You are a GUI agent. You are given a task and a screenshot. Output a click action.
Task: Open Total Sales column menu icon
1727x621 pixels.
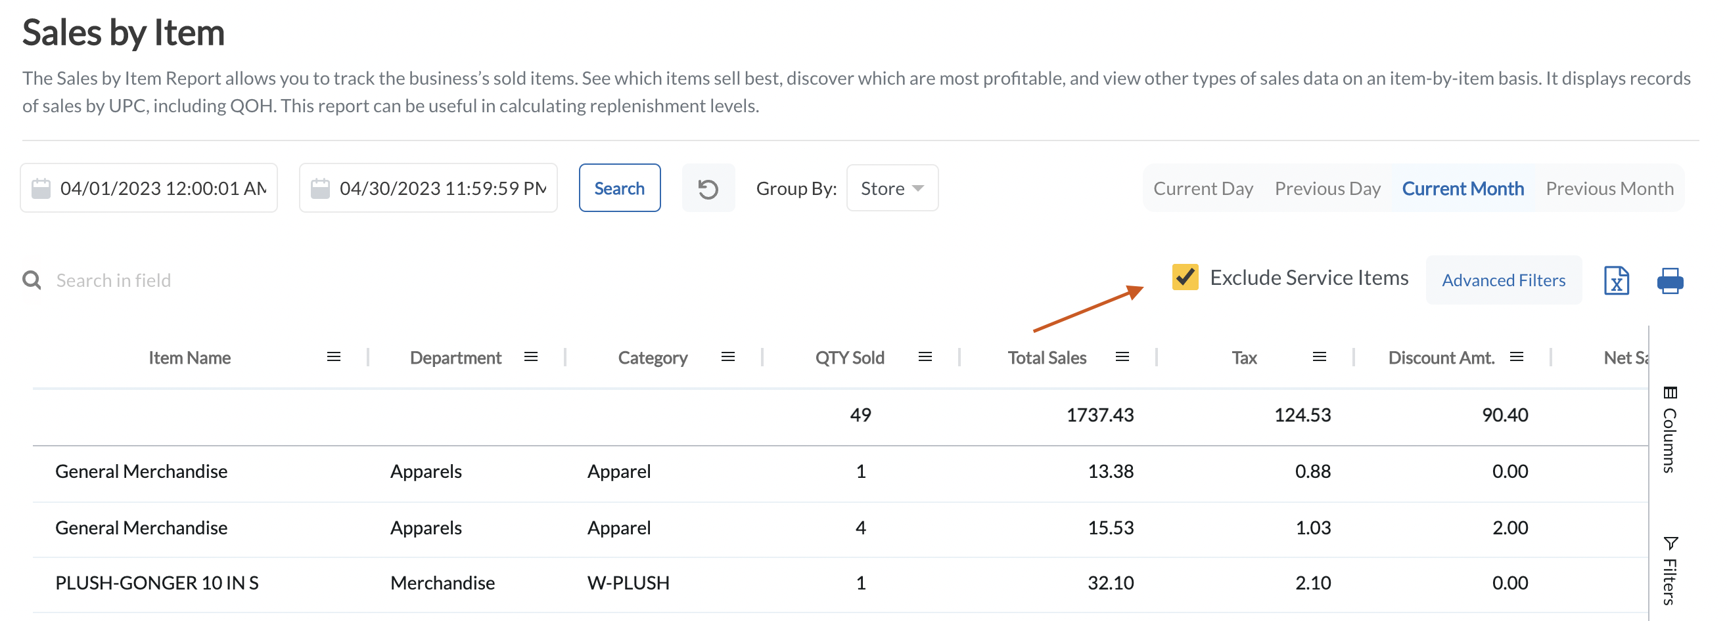1122,357
